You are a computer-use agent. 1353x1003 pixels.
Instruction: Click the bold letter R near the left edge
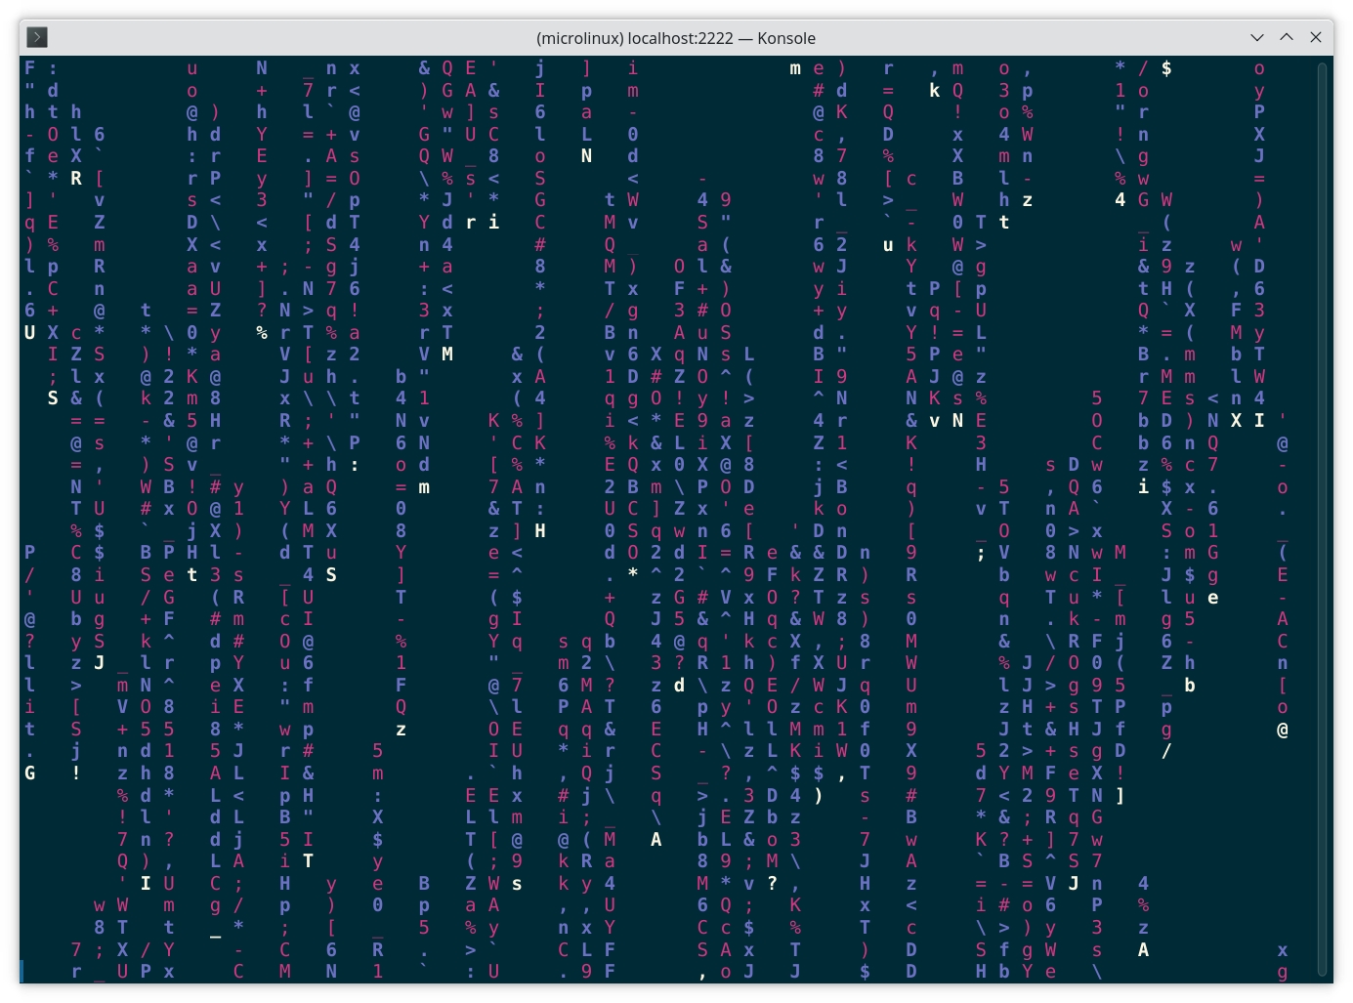tap(75, 179)
